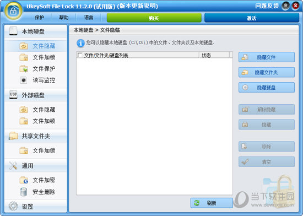Viewport: 303px width, 216px height.
Task: Click the 文件加锁 lock-folder icon under 本地硬盘
Action: (x=24, y=57)
